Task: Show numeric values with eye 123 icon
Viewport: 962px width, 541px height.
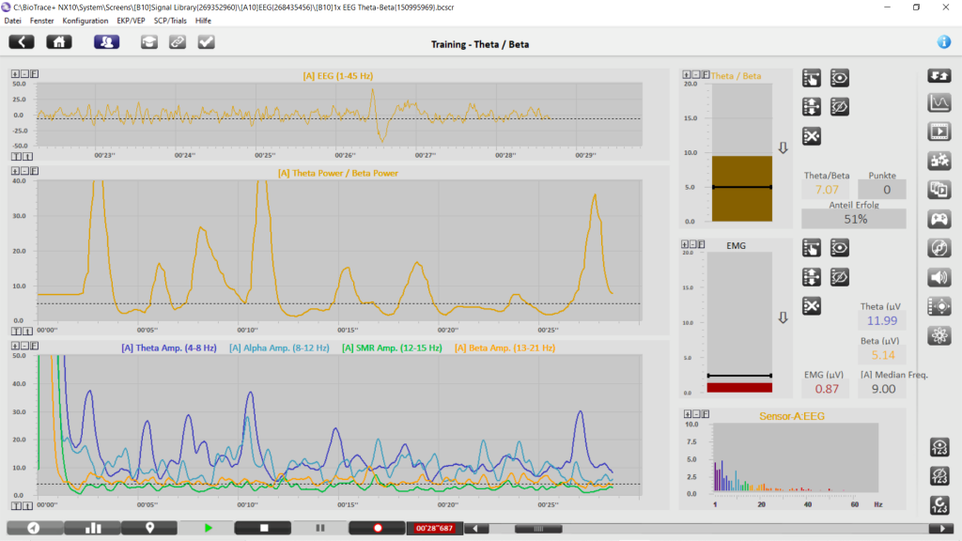Action: pos(939,447)
